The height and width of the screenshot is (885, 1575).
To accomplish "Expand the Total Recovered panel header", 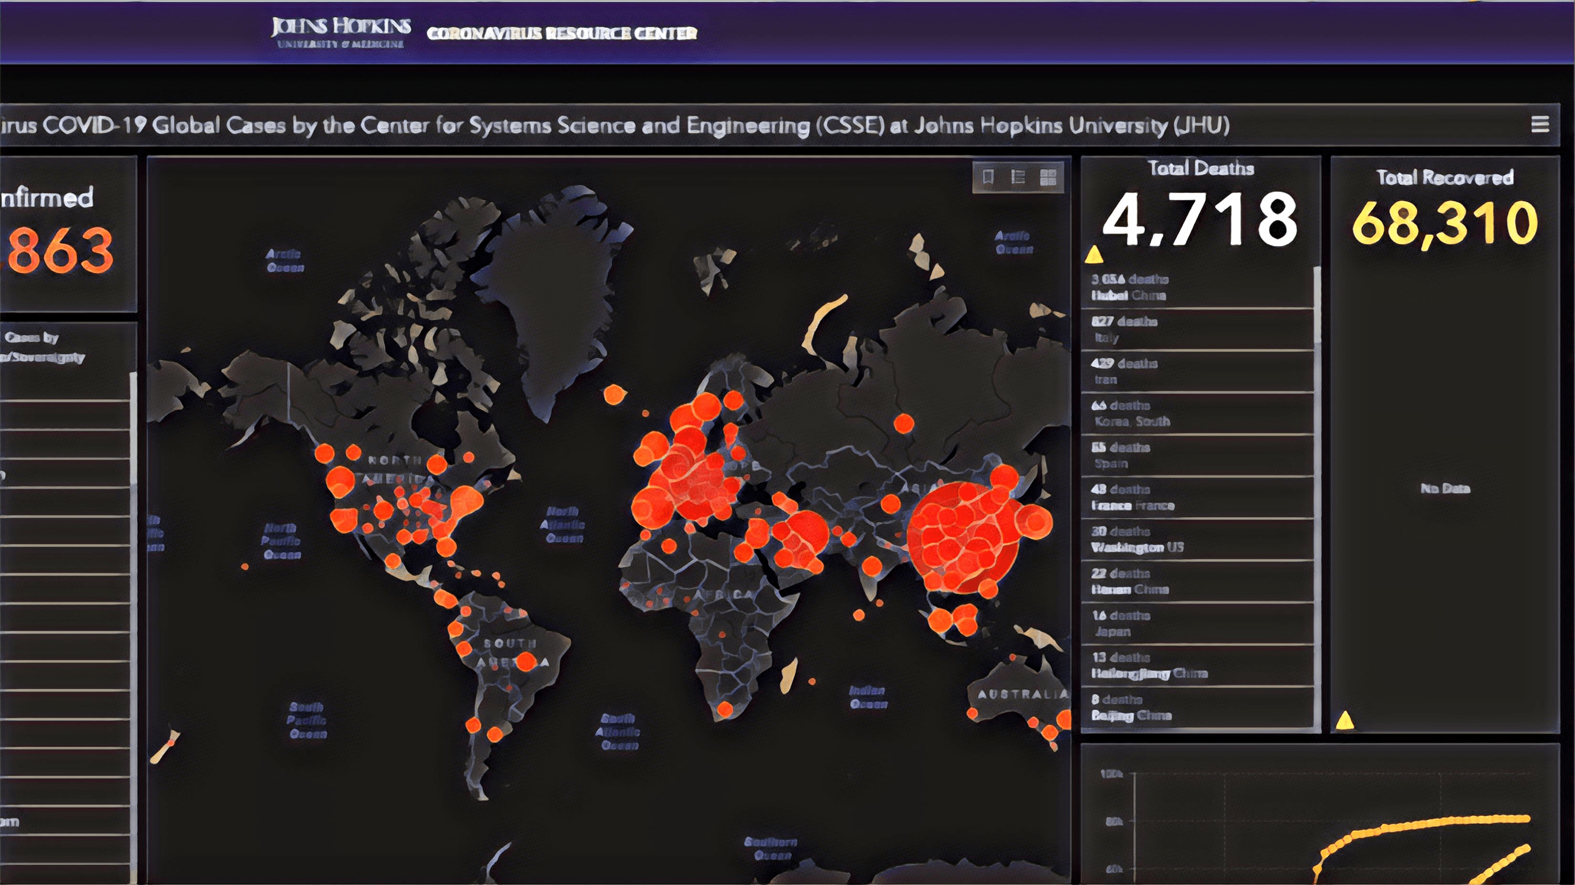I will click(1446, 177).
